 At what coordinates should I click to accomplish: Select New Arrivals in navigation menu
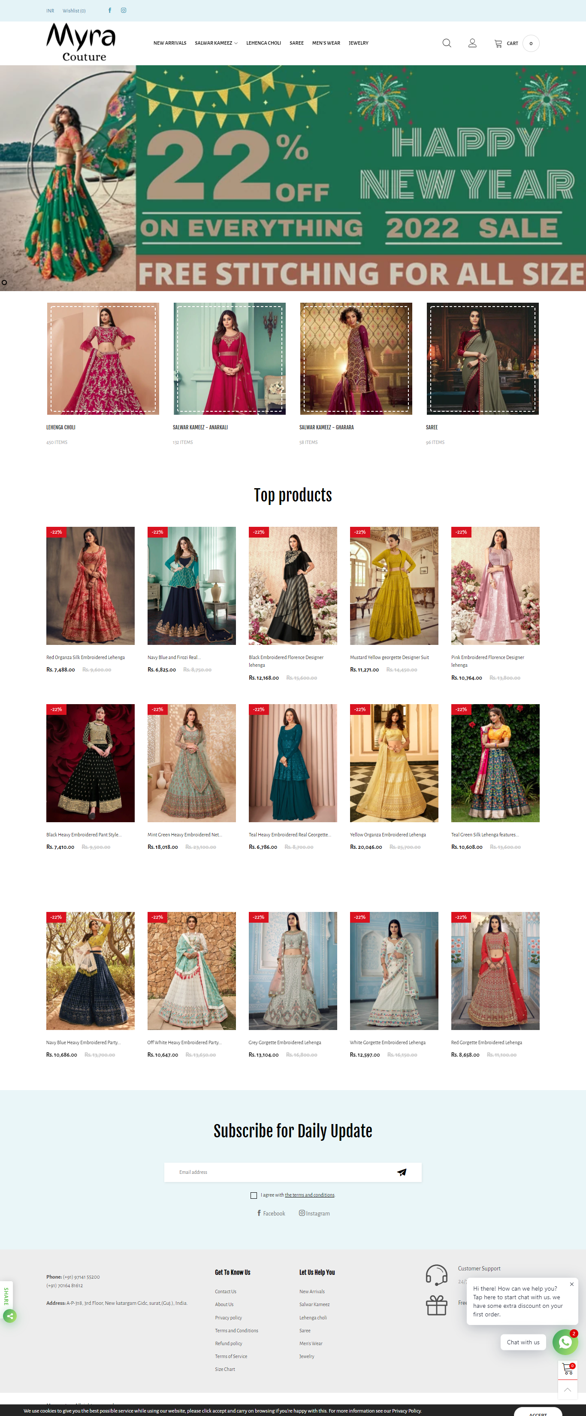[170, 43]
